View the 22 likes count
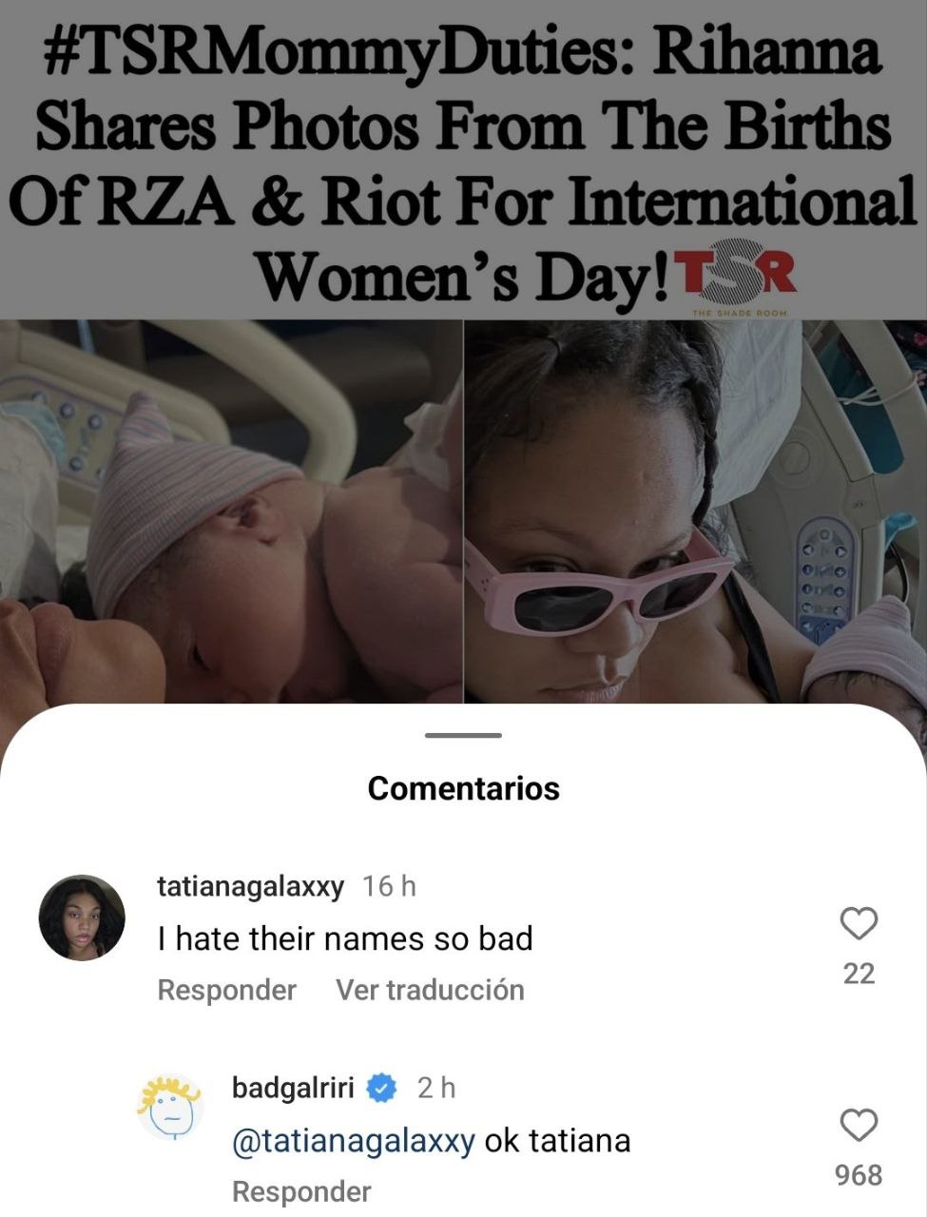 (x=859, y=974)
